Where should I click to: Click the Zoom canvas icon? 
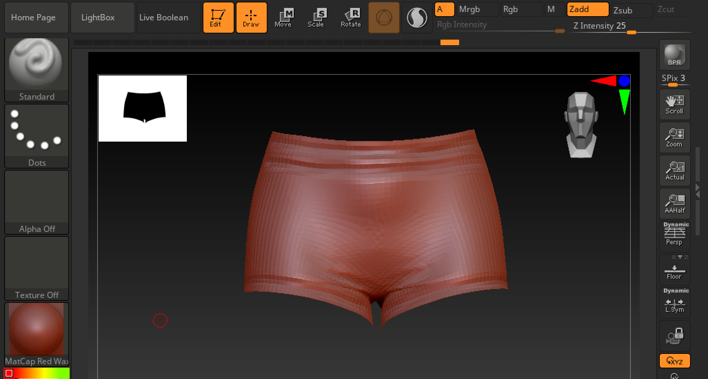pyautogui.click(x=675, y=137)
